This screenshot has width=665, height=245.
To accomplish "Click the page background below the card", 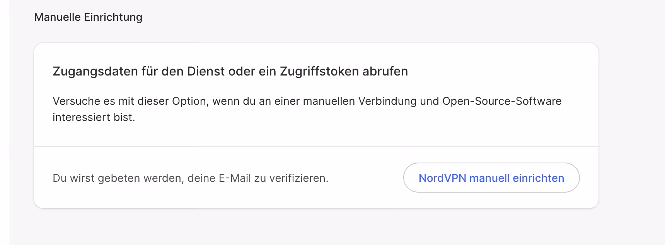I will coord(309,227).
